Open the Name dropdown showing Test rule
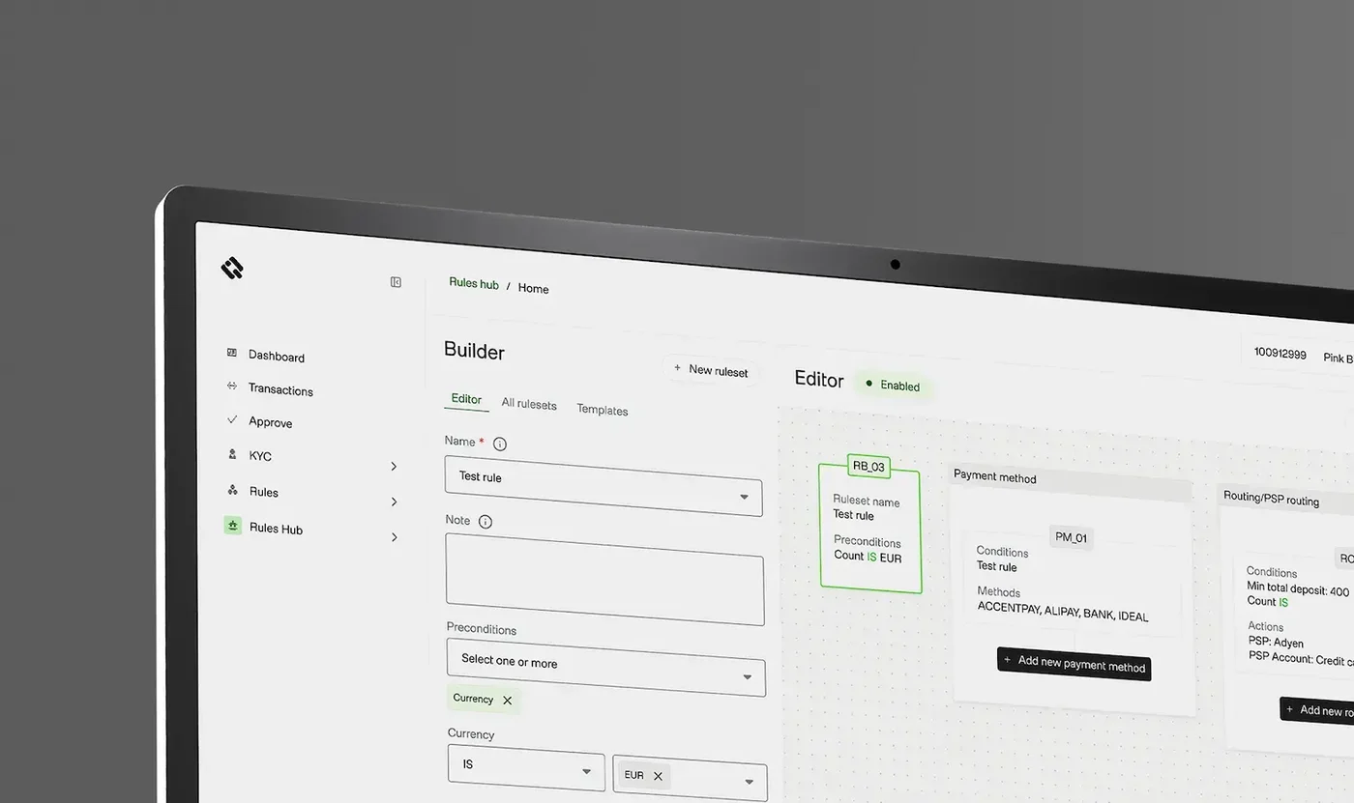1354x803 pixels. (603, 486)
